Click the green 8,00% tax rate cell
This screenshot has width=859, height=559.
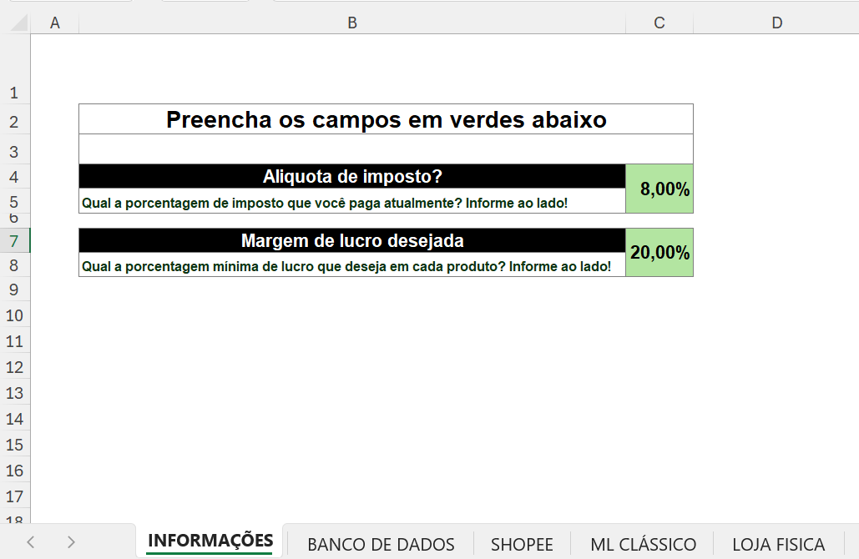tap(659, 189)
